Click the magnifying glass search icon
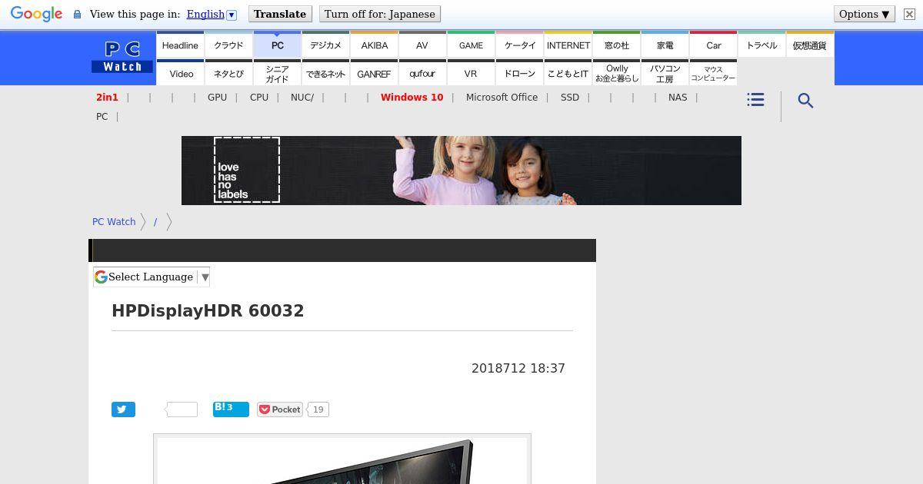Viewport: 923px width, 484px height. (x=805, y=101)
